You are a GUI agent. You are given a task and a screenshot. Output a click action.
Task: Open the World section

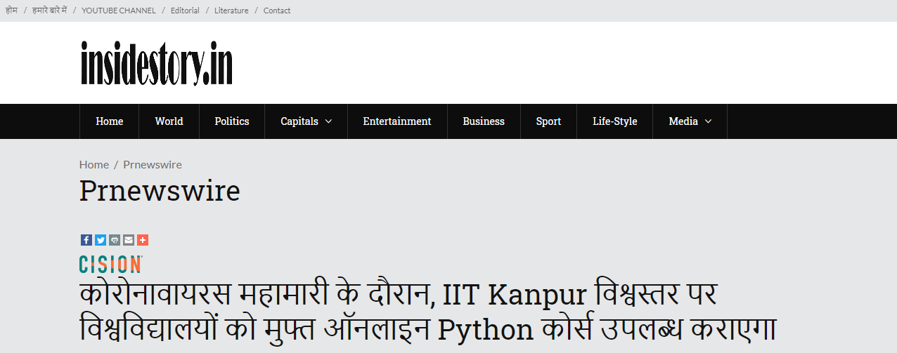coord(169,121)
